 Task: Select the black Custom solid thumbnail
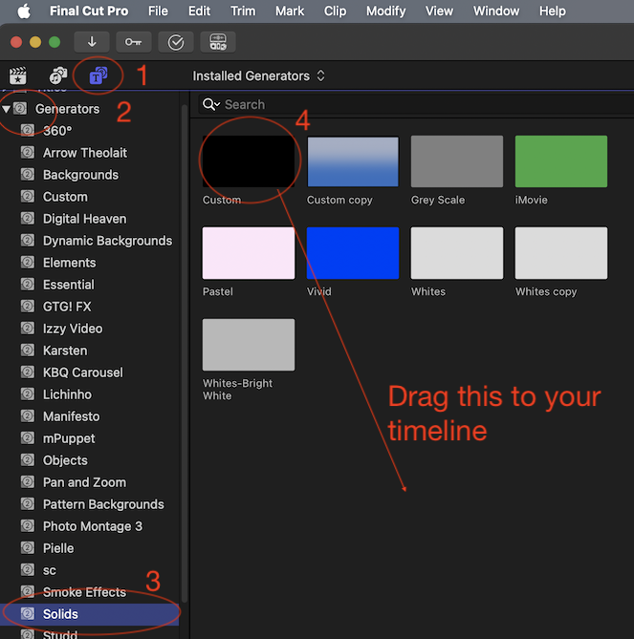pos(248,161)
